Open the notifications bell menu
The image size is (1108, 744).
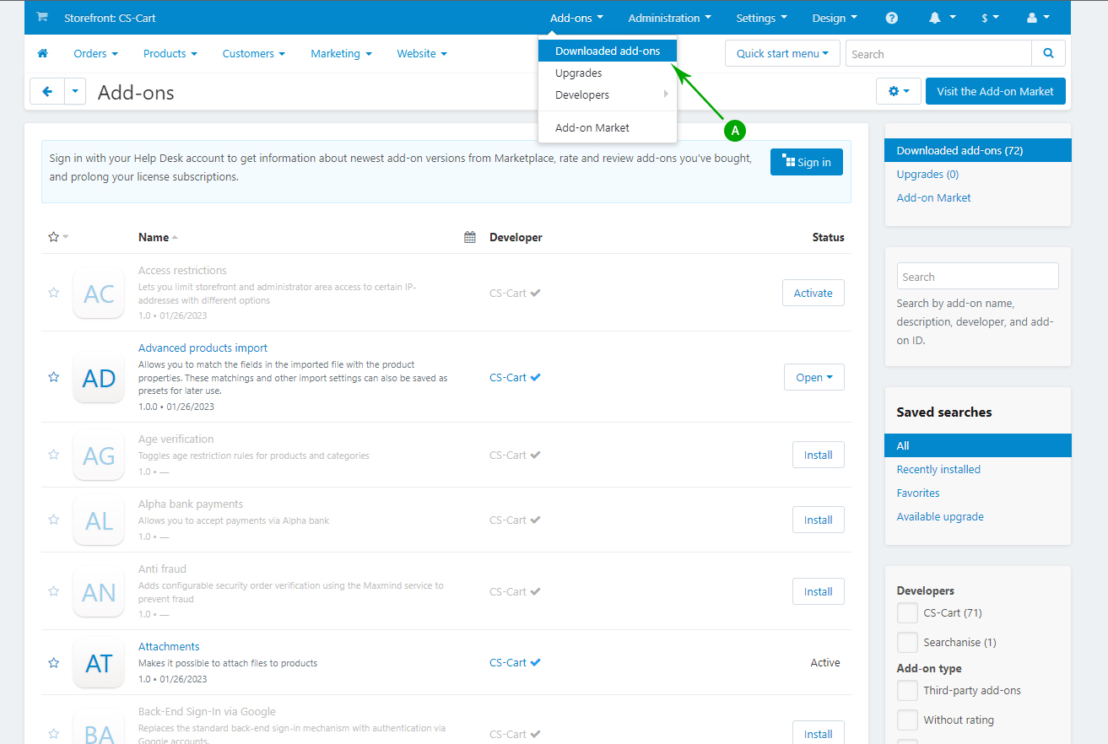point(942,18)
